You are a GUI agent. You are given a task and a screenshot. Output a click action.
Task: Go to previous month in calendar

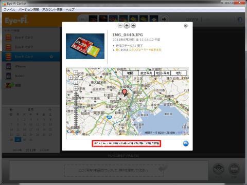11,109
